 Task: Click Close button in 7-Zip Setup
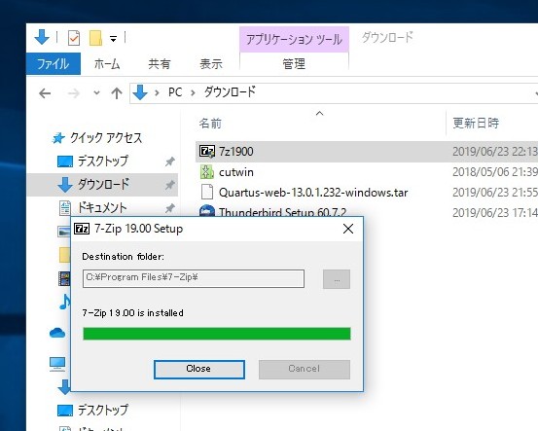click(199, 370)
